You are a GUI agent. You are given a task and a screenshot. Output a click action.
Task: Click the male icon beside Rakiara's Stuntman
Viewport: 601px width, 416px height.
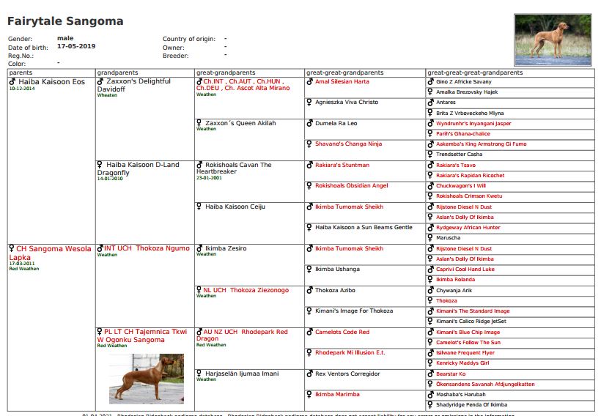tap(310, 165)
